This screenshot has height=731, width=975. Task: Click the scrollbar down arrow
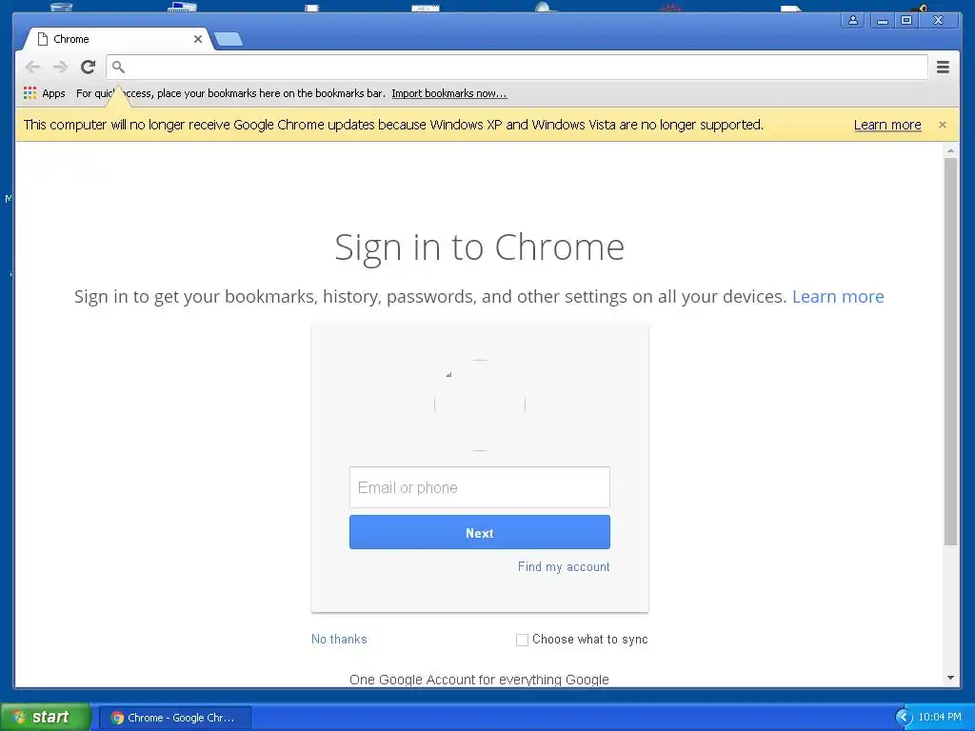pyautogui.click(x=950, y=678)
